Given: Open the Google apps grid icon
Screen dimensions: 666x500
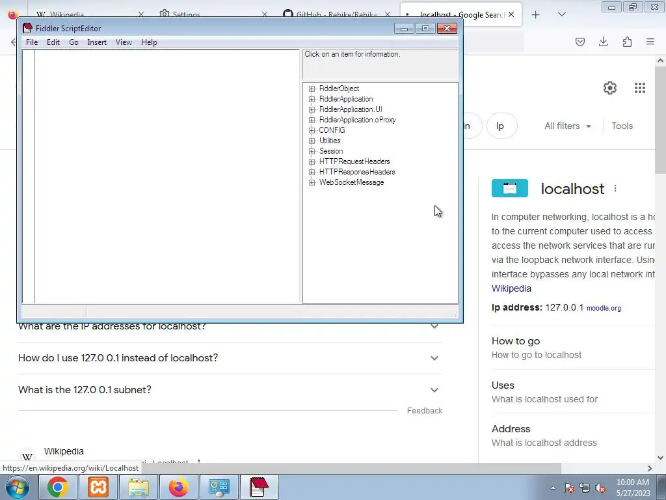Looking at the screenshot, I should tap(640, 88).
